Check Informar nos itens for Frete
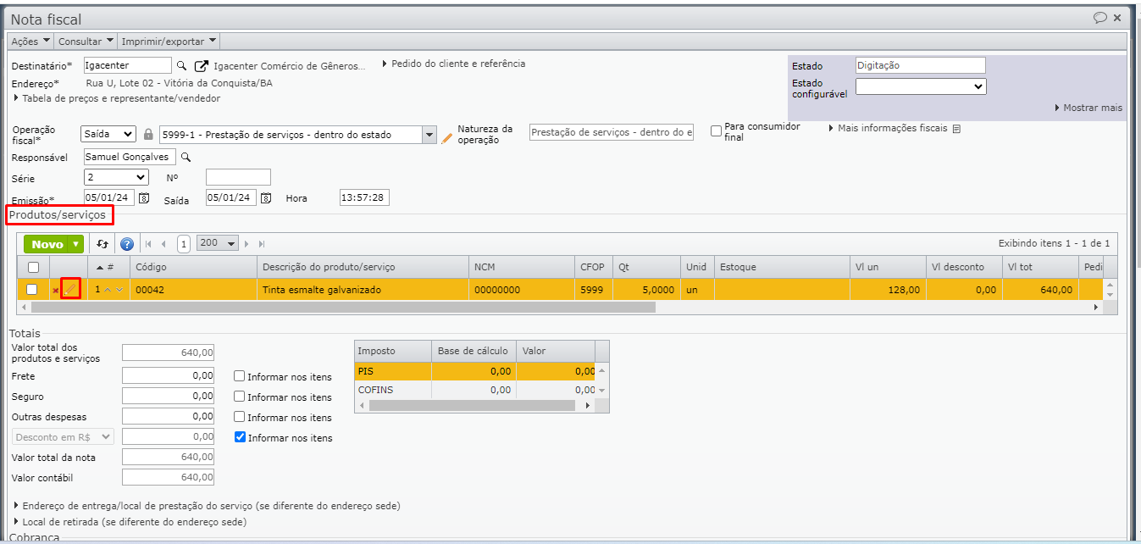This screenshot has width=1141, height=544. (240, 376)
